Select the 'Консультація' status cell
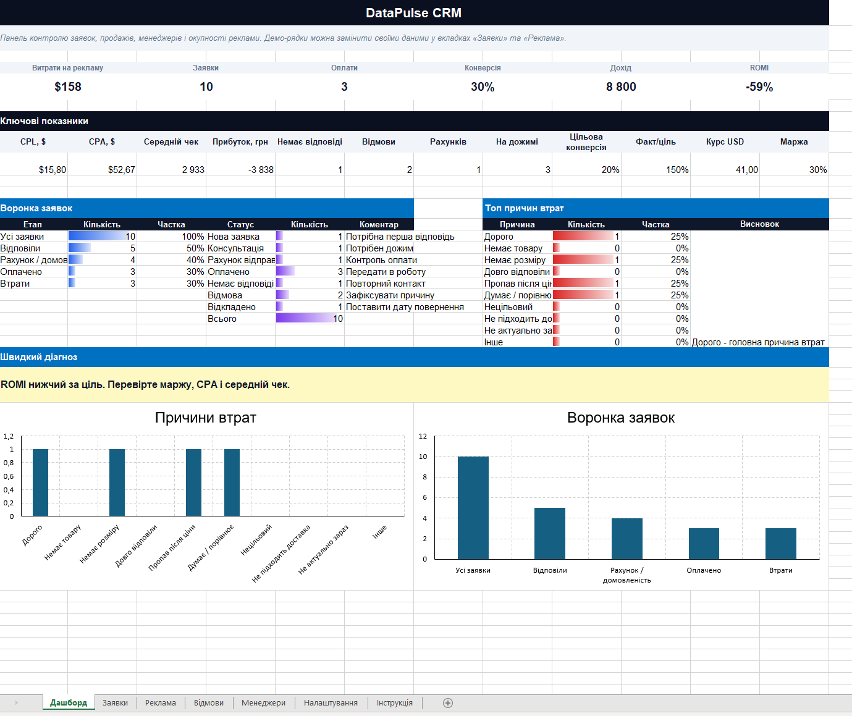Image resolution: width=852 pixels, height=716 pixels. (241, 248)
